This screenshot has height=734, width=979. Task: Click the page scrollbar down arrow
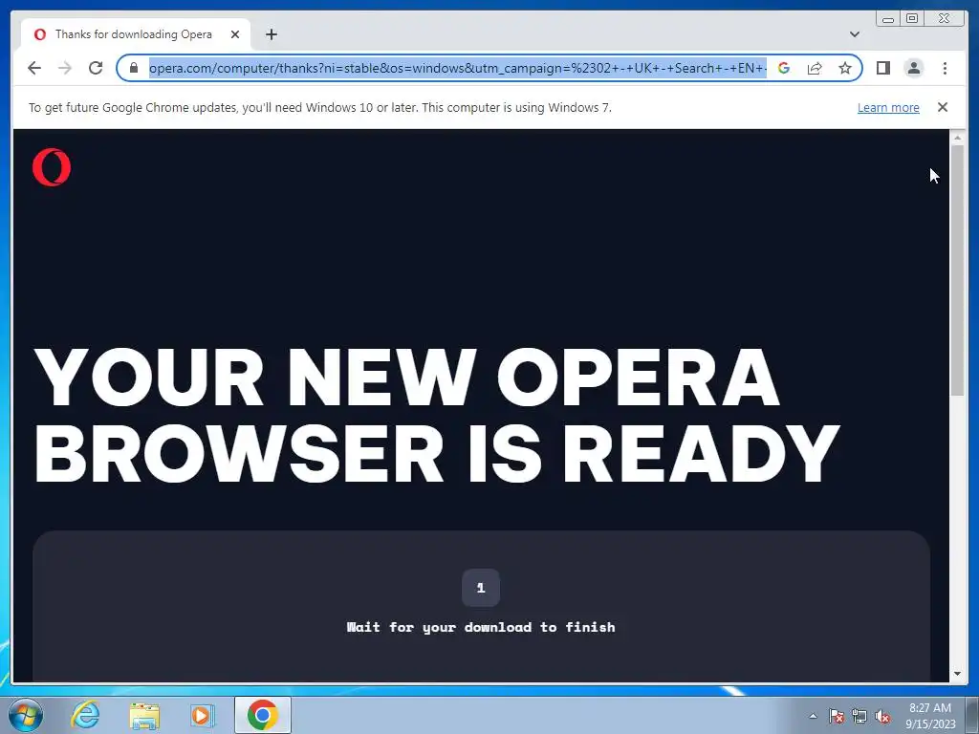point(957,674)
